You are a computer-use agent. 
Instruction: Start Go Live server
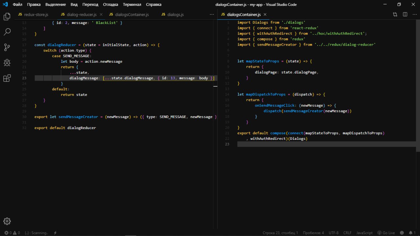(x=386, y=233)
